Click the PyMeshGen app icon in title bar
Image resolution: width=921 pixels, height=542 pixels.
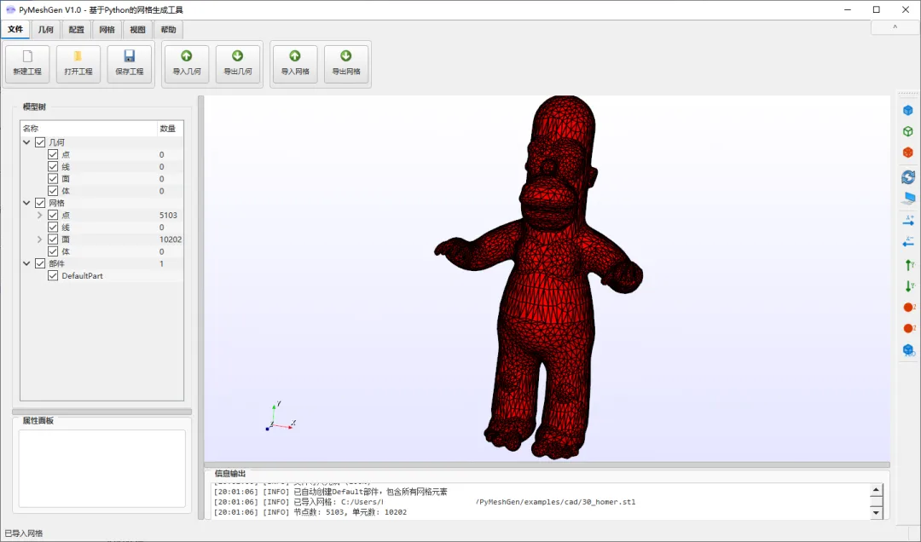(10, 9)
